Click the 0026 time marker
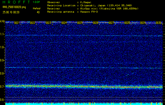This screenshot has width=165, height=105. [x=96, y=23]
